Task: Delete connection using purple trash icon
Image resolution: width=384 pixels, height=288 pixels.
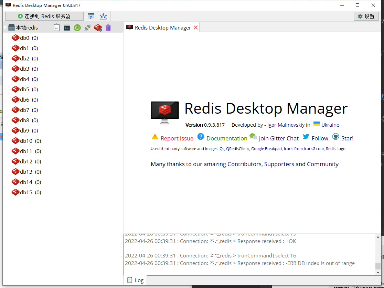Action: click(108, 28)
